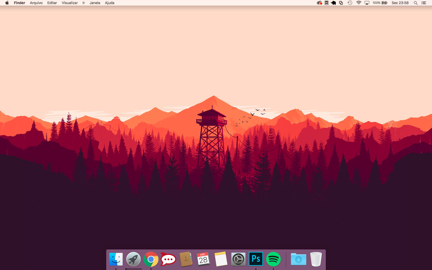Open the Visualizar menu
Screen dimensions: 432x270
click(x=70, y=3)
